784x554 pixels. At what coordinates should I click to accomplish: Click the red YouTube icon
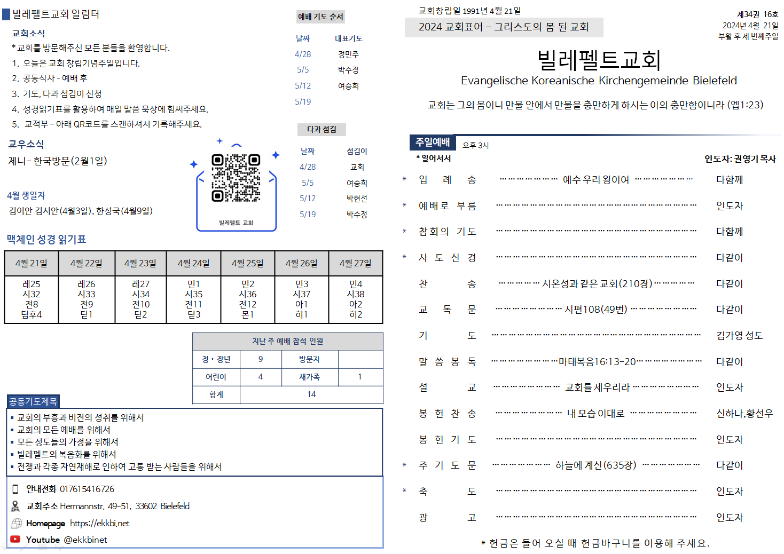(x=15, y=540)
